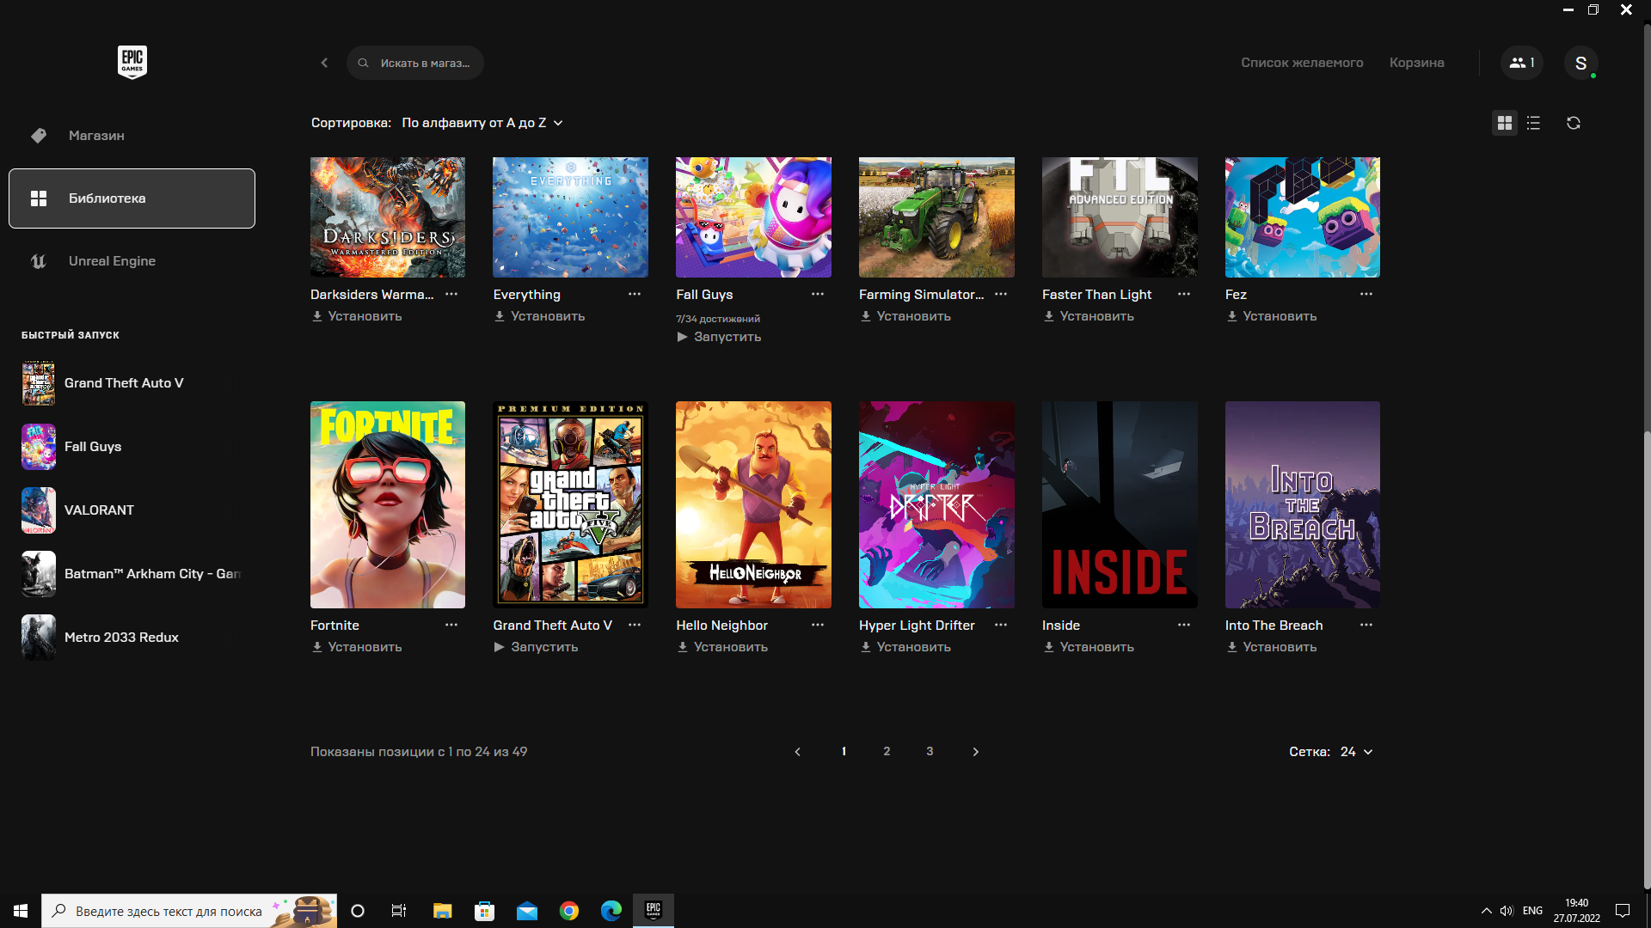The height and width of the screenshot is (928, 1651).
Task: Install Inside
Action: point(1089,647)
